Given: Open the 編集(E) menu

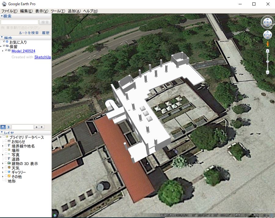Looking at the screenshot, I should pyautogui.click(x=26, y=11).
